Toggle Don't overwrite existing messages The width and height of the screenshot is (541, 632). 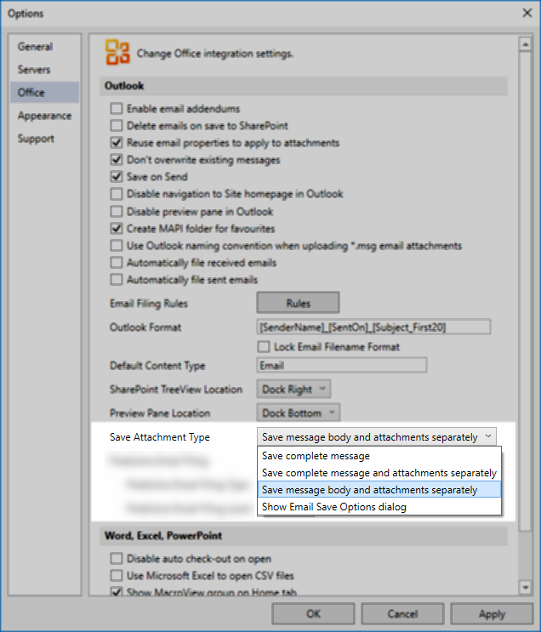click(x=117, y=160)
